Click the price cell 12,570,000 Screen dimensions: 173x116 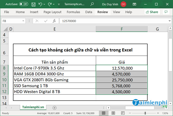coord(122,68)
